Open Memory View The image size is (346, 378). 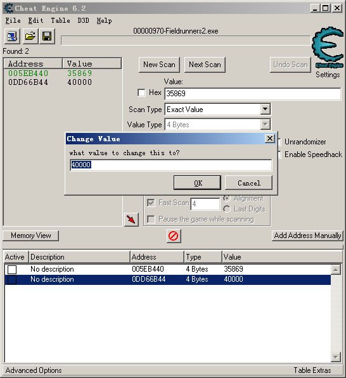point(30,236)
